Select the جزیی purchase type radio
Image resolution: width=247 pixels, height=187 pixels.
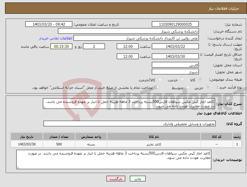(x=208, y=87)
